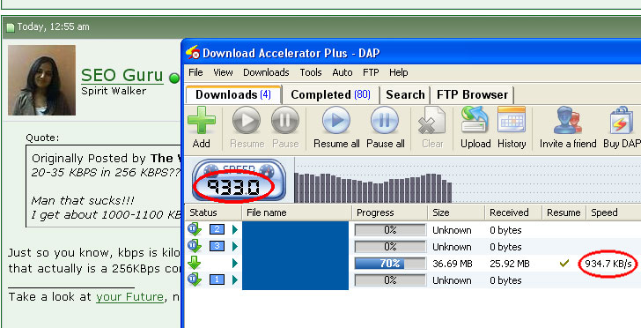This screenshot has width=641, height=328.
Task: Click queue number 3 badge
Action: (217, 246)
